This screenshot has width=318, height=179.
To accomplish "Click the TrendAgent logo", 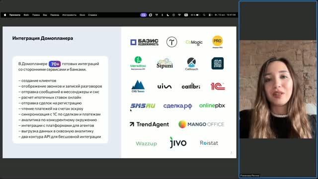I will coord(149,124).
